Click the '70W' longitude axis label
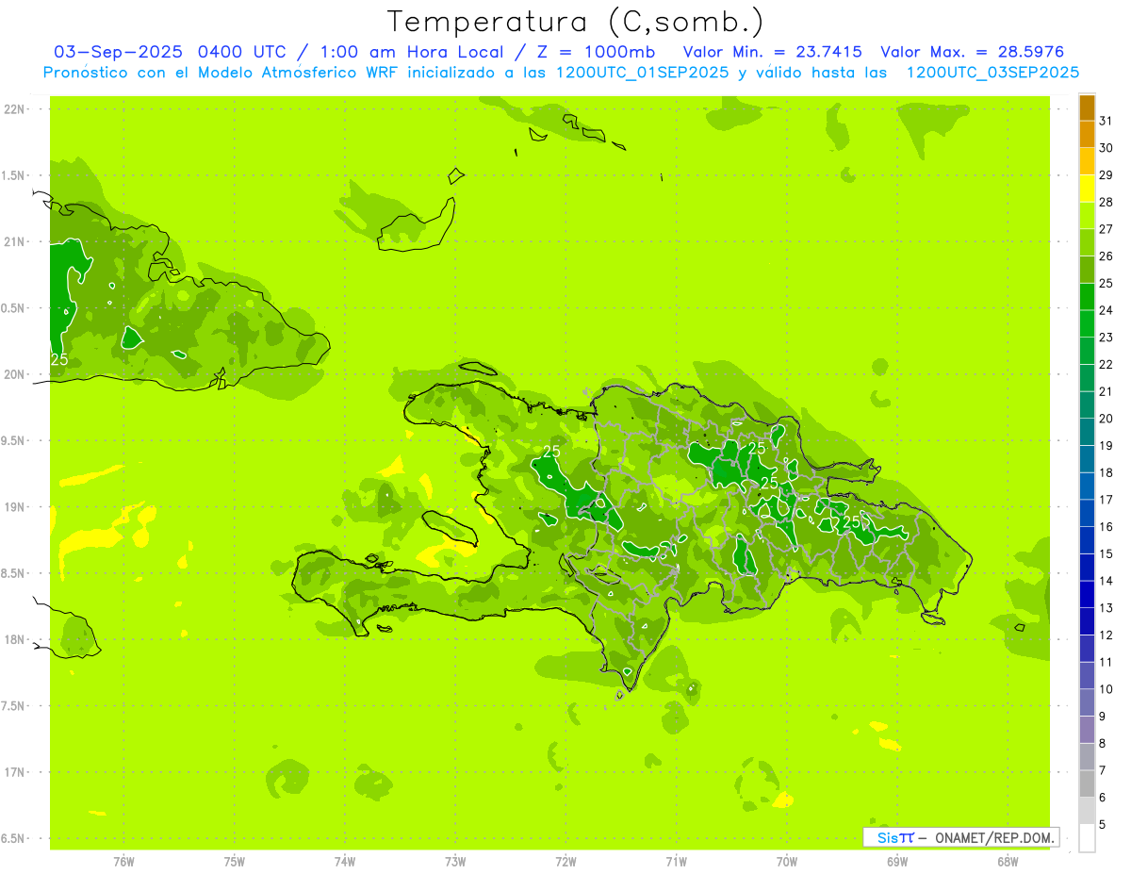This screenshot has height=874, width=1131. [787, 862]
